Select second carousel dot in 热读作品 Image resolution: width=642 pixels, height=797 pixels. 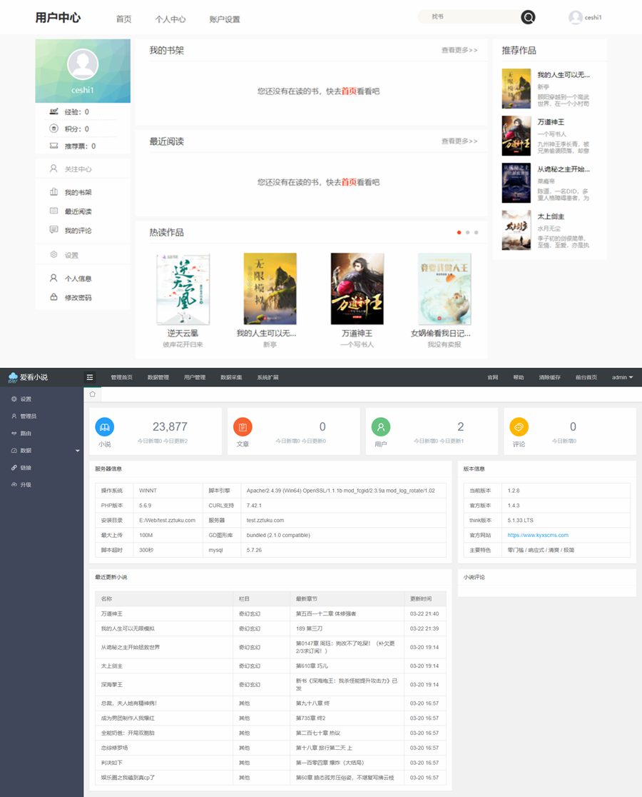(467, 233)
